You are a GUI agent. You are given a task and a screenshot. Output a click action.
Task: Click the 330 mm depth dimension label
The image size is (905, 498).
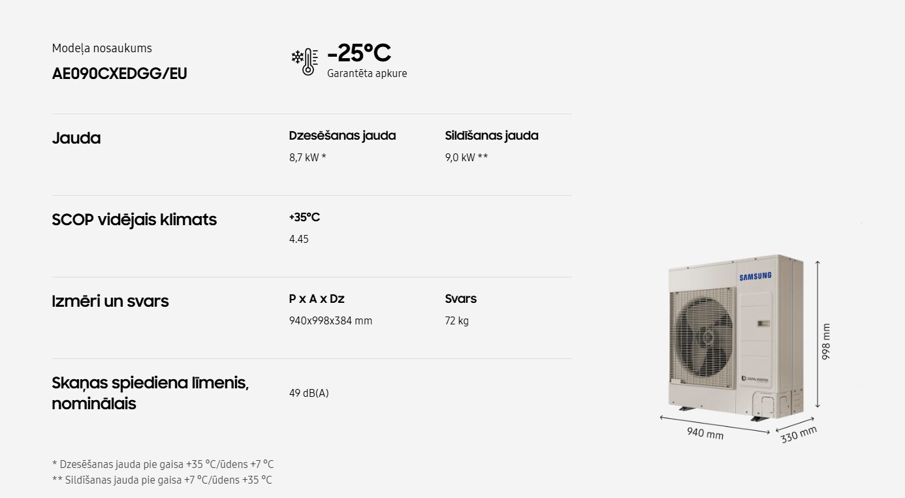click(799, 435)
